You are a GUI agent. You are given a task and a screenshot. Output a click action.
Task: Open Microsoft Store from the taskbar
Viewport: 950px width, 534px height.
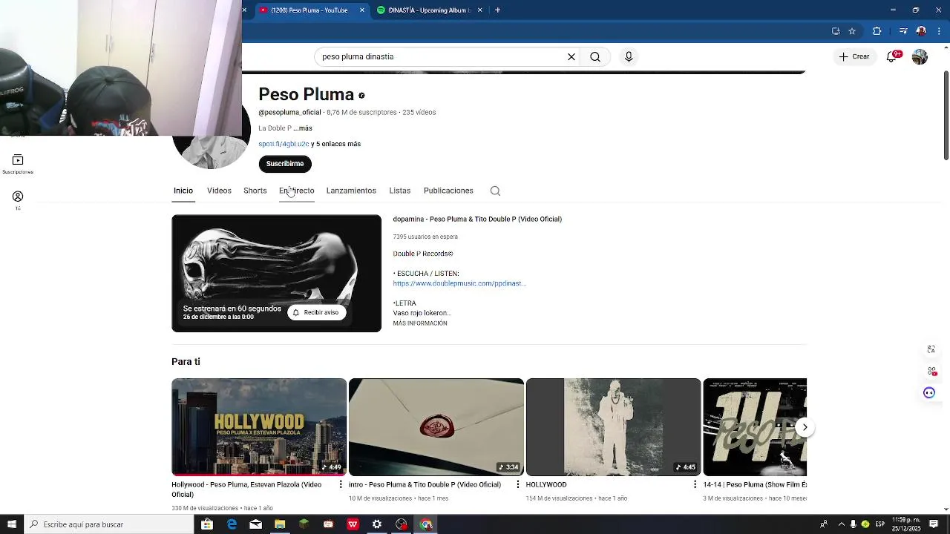(x=207, y=524)
